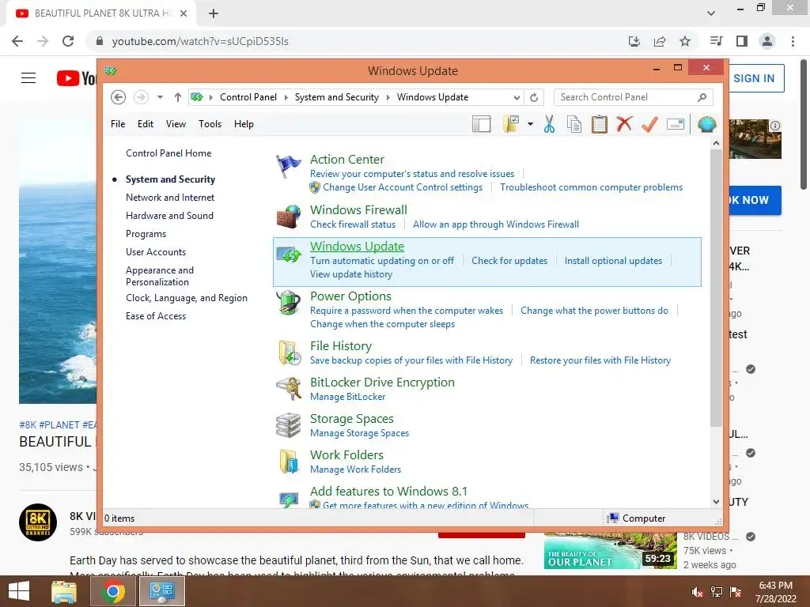Click the globe icon in toolbar

pyautogui.click(x=706, y=124)
